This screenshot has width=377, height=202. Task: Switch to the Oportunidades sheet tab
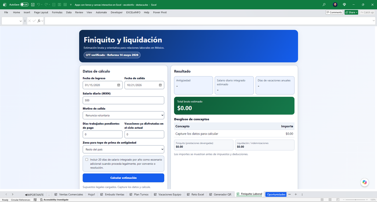click(276, 194)
